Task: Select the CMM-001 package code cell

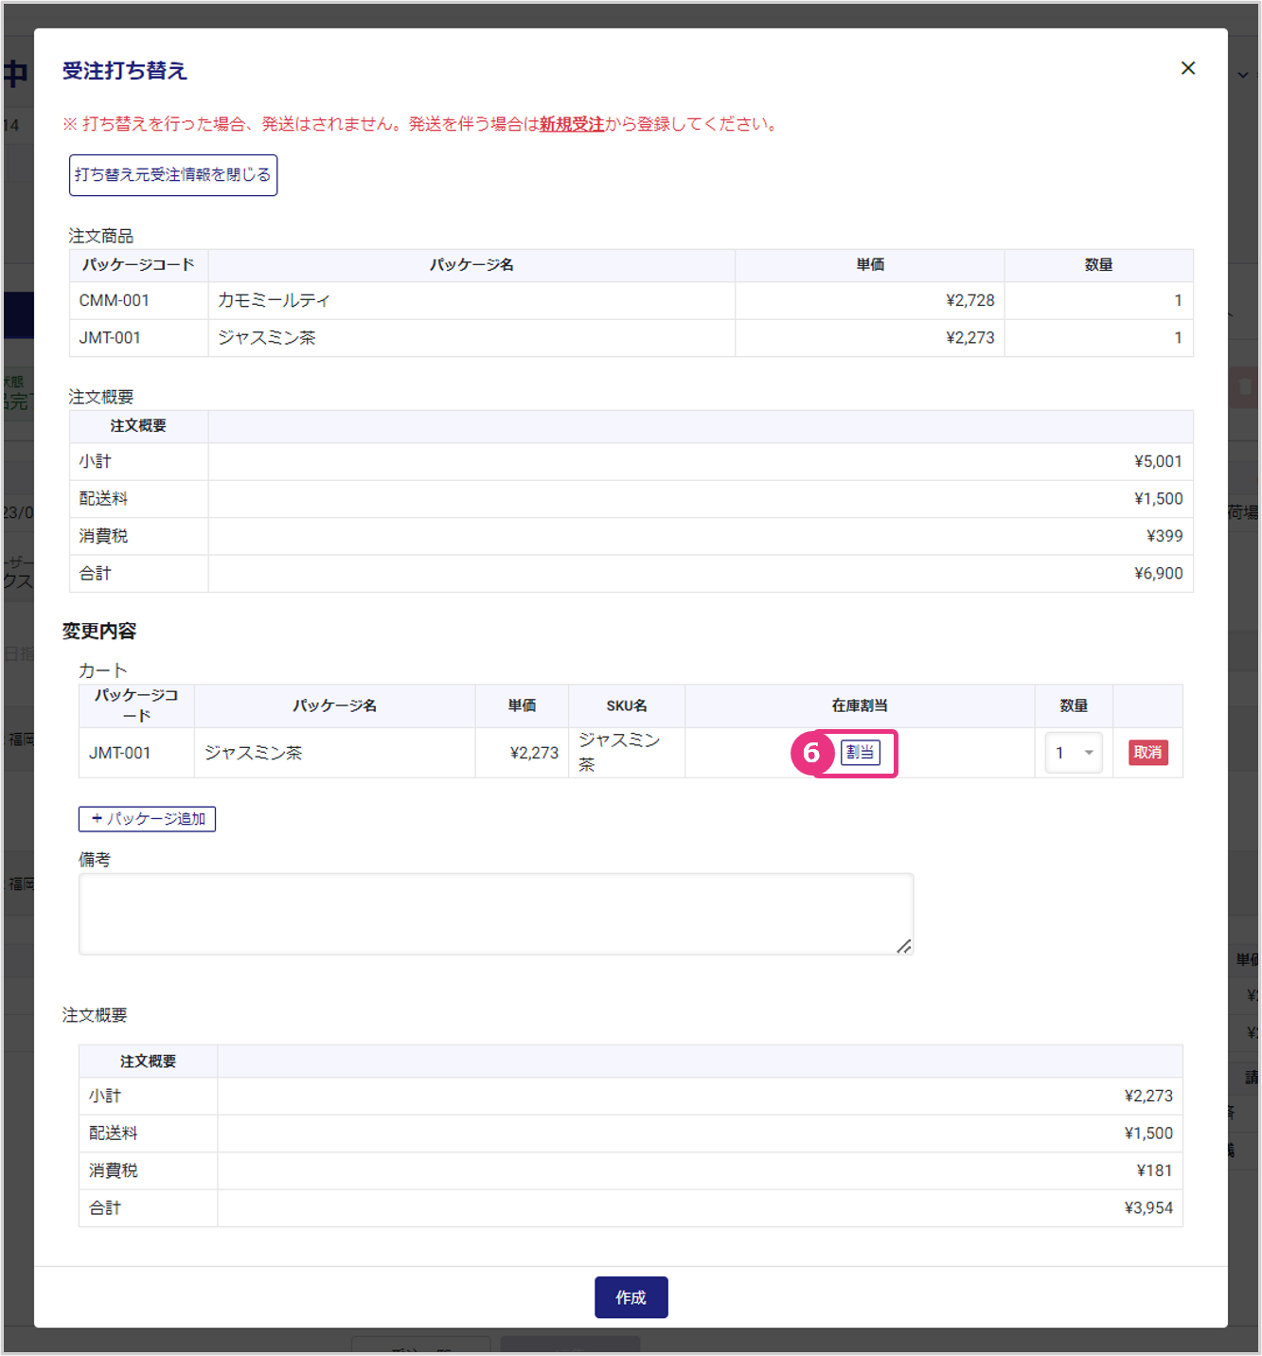Action: (x=115, y=301)
